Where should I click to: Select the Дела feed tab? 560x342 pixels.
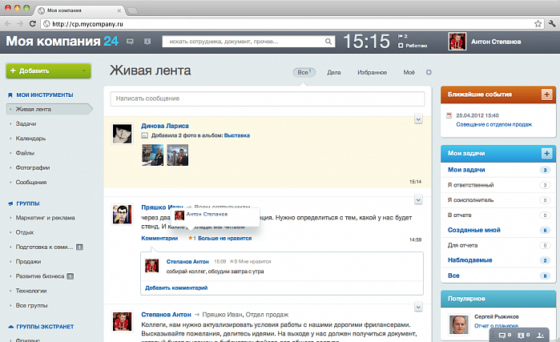pyautogui.click(x=334, y=72)
